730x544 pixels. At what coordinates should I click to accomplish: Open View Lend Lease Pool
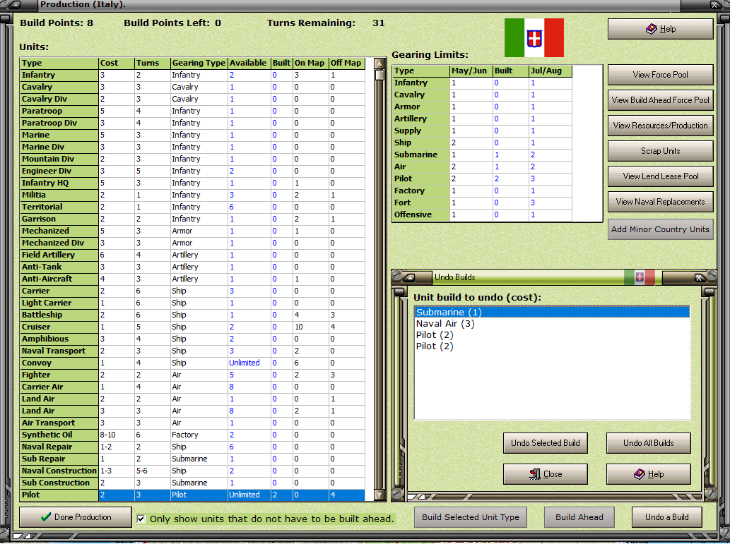tap(660, 176)
